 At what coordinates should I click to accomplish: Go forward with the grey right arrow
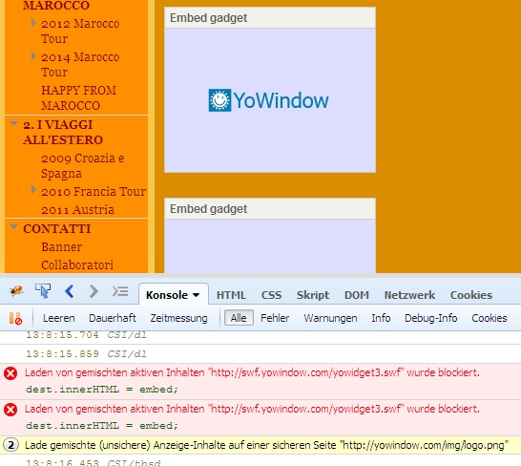point(94,291)
